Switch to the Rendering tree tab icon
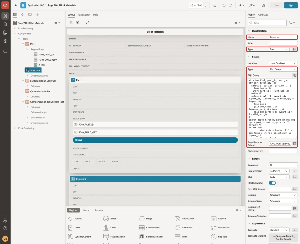Viewport: 300px width, 244px height. click(x=15, y=15)
